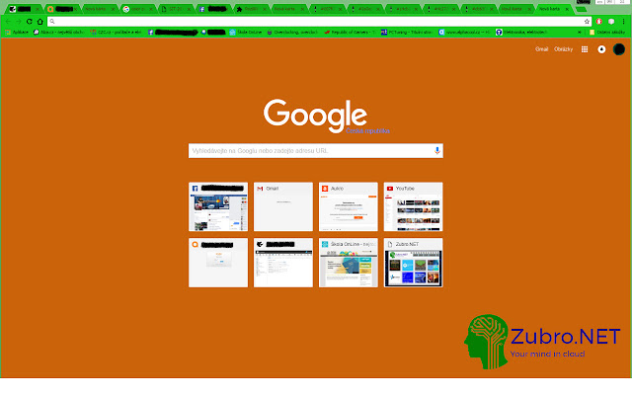Screen dimensions: 632x395
Task: Open the Google account avatar
Action: (x=619, y=49)
